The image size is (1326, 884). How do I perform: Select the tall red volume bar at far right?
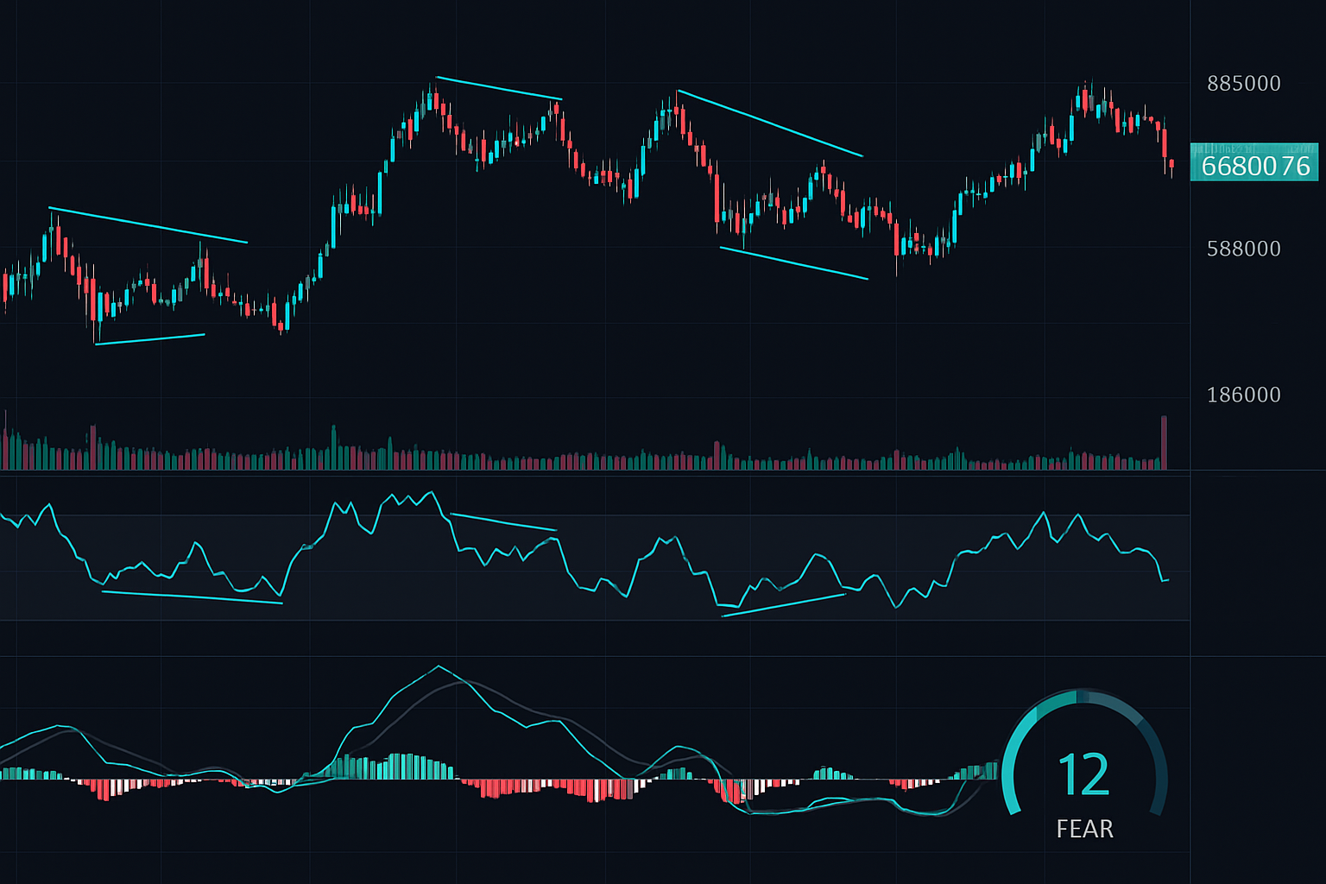tap(1164, 442)
